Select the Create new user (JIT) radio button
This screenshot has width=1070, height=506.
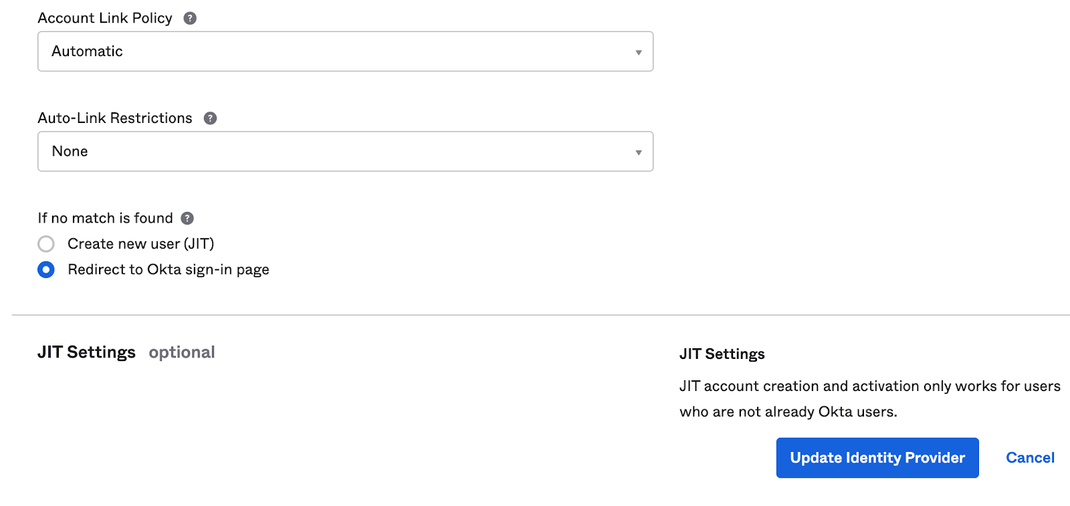tap(46, 244)
